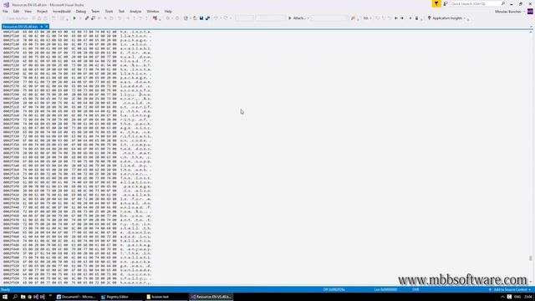Click the Add to Source Control button
The image size is (535, 301).
tap(510, 290)
